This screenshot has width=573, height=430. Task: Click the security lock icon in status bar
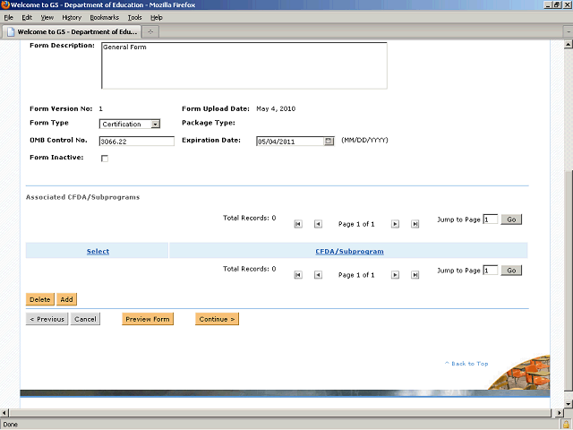566,425
